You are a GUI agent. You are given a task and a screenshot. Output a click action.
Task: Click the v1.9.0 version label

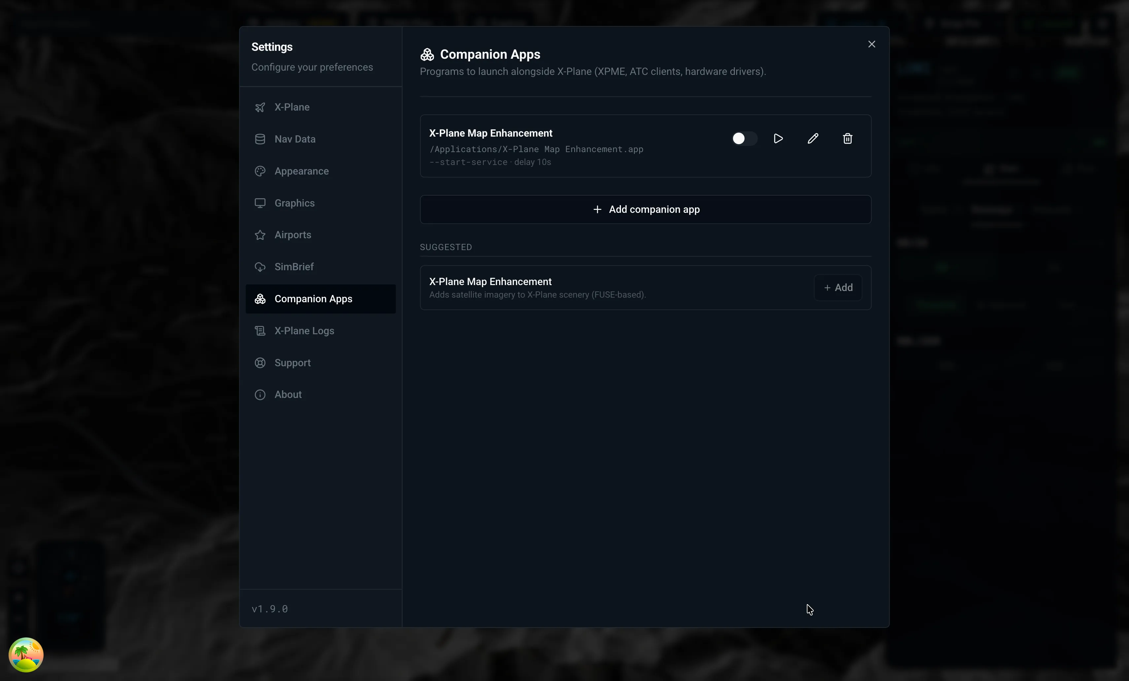(x=269, y=609)
